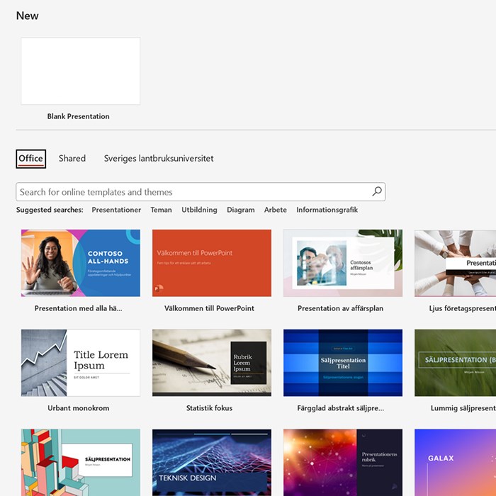Open the Arbete suggested search
Viewport: 496px width, 496px height.
pyautogui.click(x=276, y=210)
